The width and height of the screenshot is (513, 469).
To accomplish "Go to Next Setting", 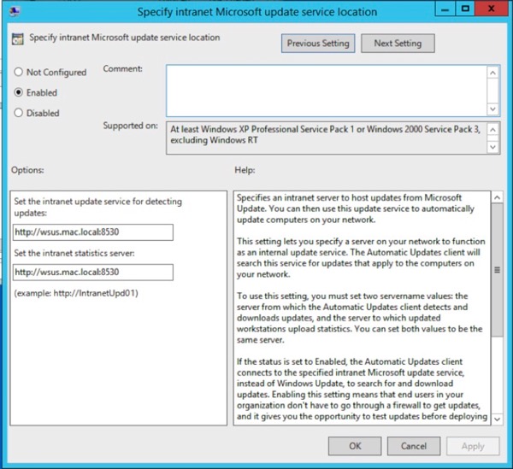I will [x=397, y=43].
